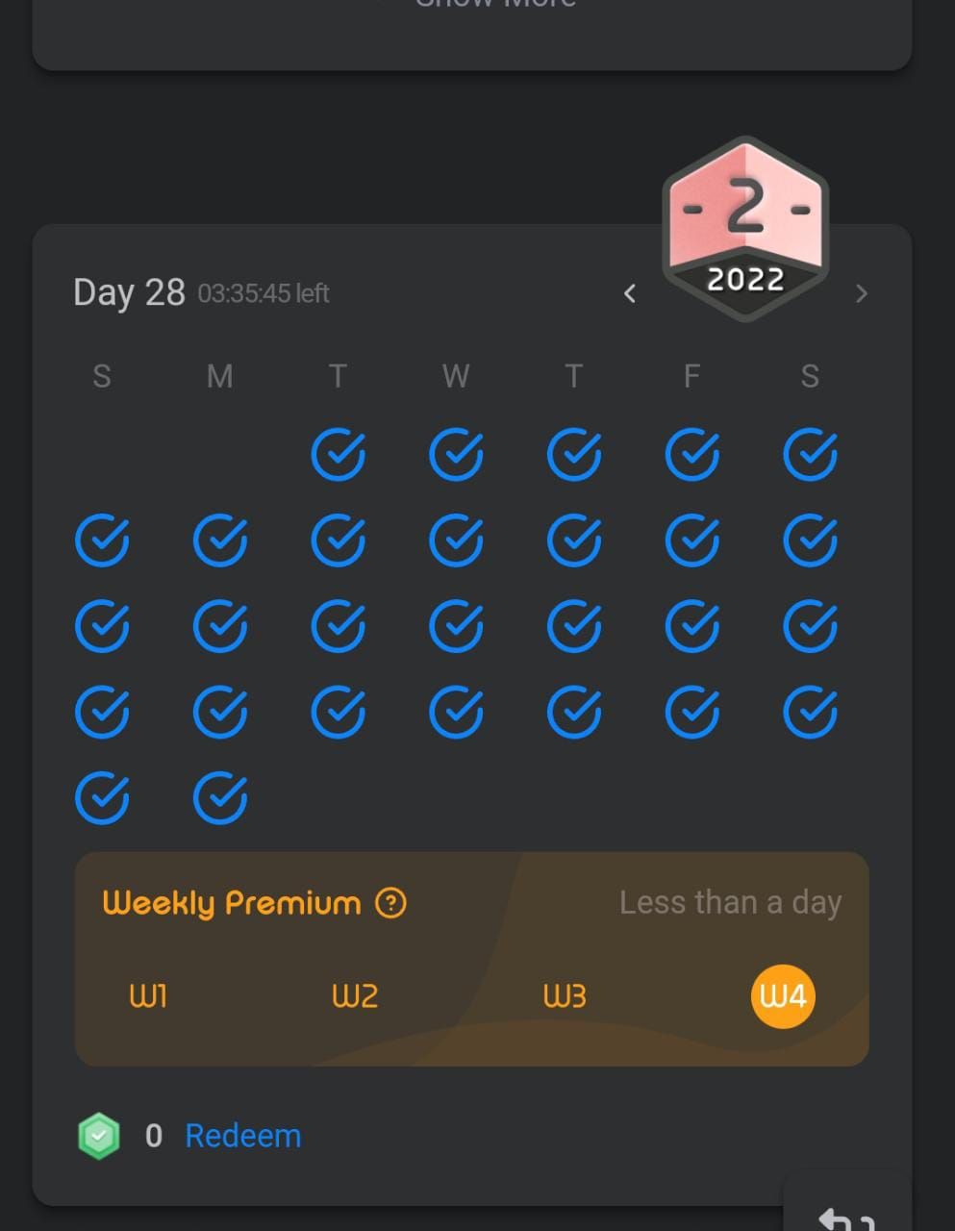955x1231 pixels.
Task: Select W3 in Weekly Premium
Action: click(x=565, y=996)
